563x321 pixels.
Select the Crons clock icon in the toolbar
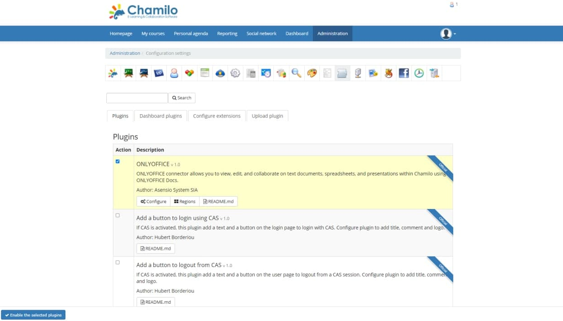point(419,73)
